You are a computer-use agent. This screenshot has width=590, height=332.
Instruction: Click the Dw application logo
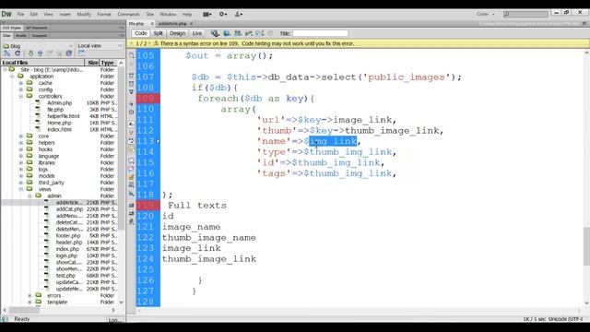tap(6, 15)
